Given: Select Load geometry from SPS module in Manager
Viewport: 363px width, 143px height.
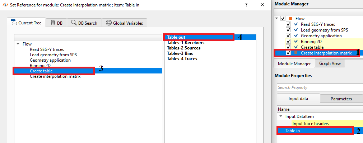Looking at the screenshot, I should click(324, 30).
